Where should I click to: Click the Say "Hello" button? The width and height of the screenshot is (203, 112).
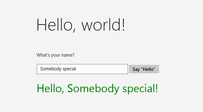[144, 69]
